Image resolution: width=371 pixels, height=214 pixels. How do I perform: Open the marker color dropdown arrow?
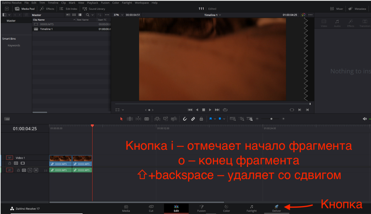click(x=224, y=119)
